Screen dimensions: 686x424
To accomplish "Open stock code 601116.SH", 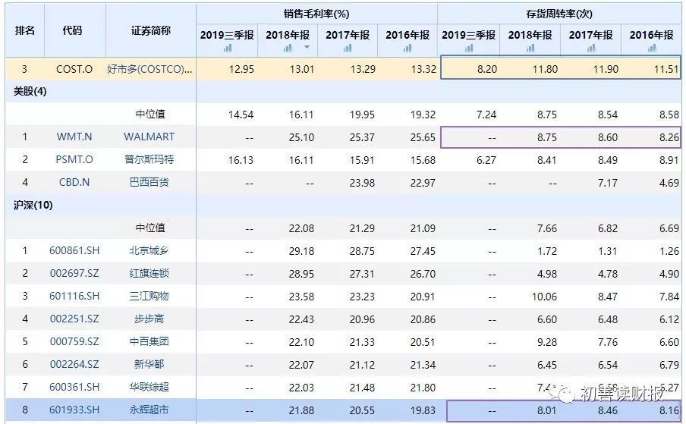I will tap(74, 296).
